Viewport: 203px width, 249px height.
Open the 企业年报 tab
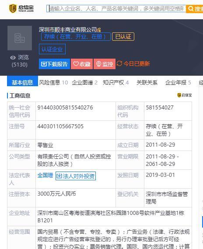pyautogui.click(x=178, y=83)
